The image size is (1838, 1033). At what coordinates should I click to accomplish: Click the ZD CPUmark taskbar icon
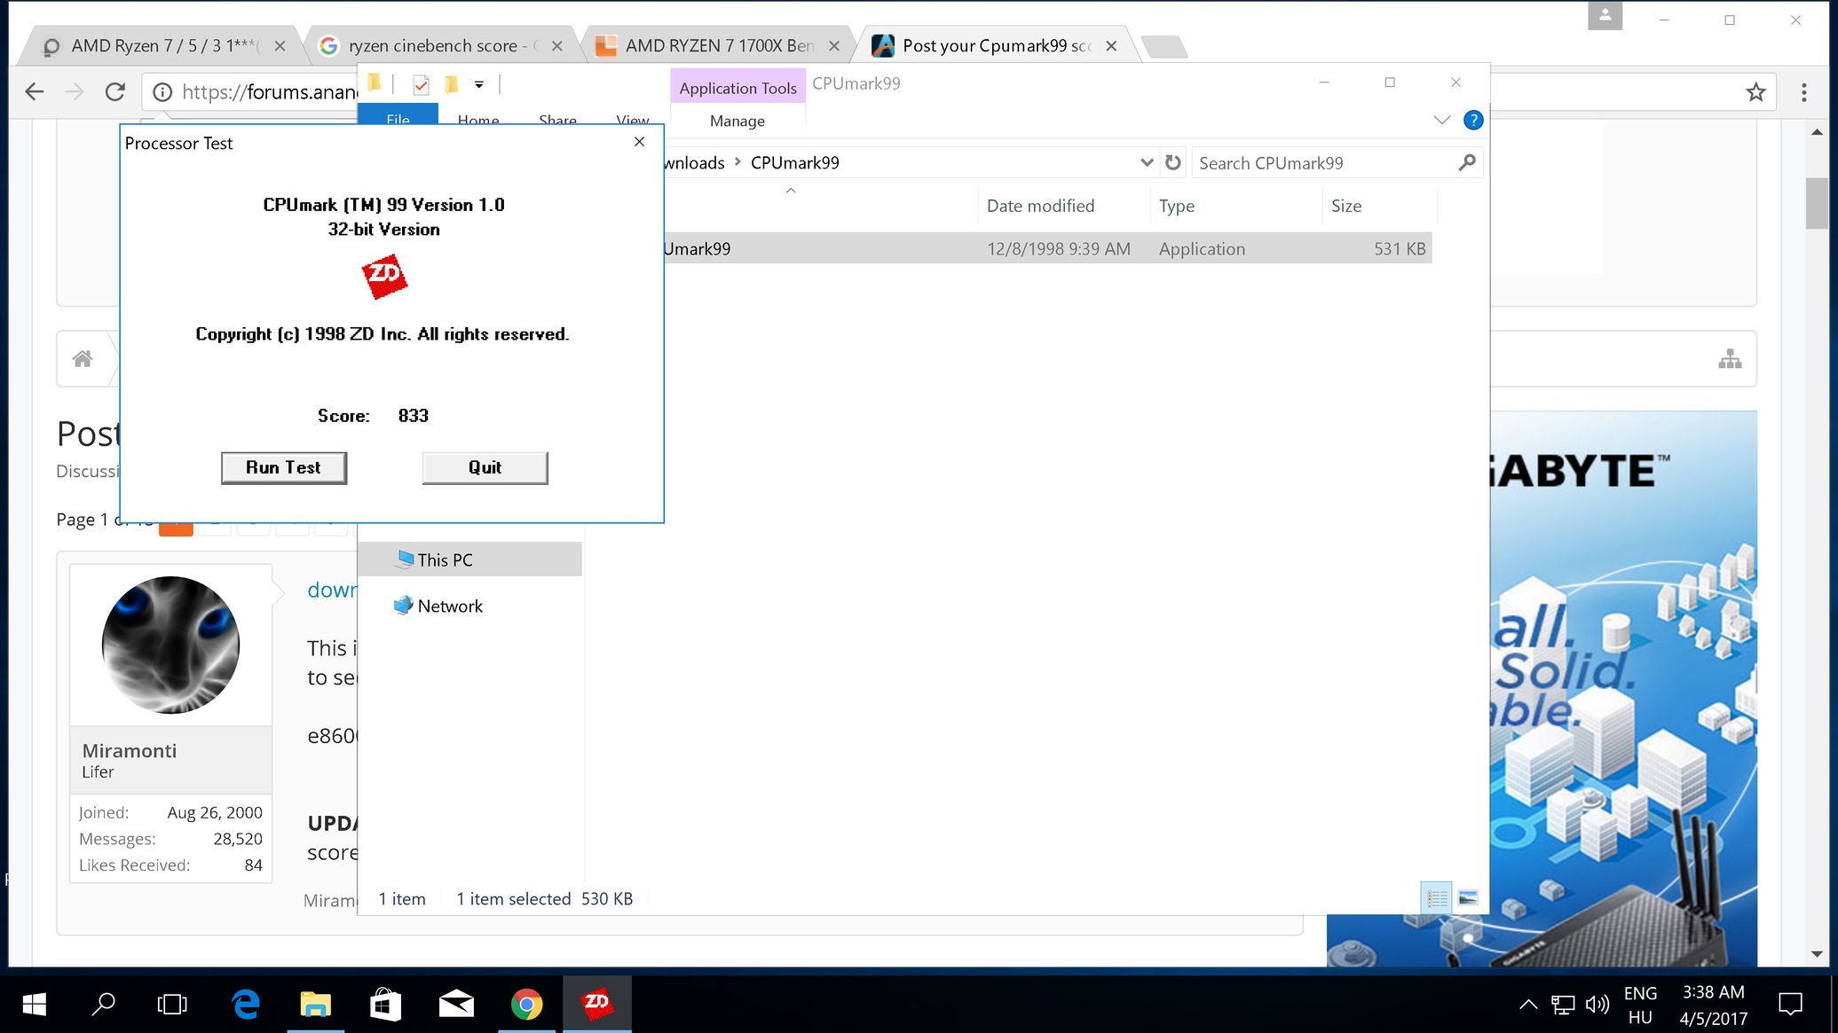point(597,1004)
